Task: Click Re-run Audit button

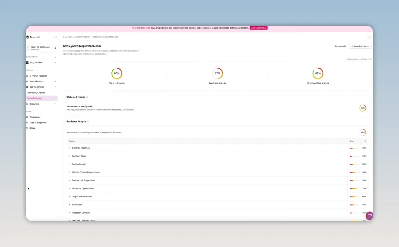Action: [x=340, y=46]
